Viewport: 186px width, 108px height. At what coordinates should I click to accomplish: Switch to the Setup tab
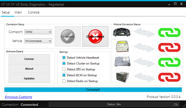[6, 12]
